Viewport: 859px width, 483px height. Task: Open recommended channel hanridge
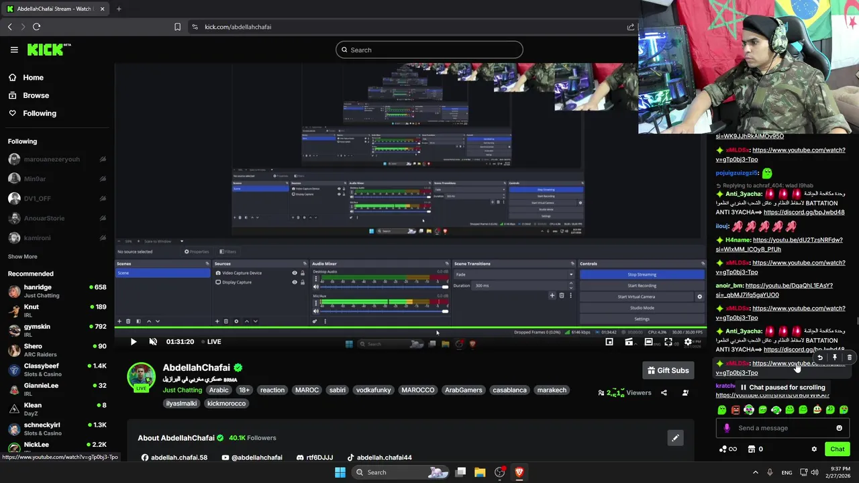point(57,291)
